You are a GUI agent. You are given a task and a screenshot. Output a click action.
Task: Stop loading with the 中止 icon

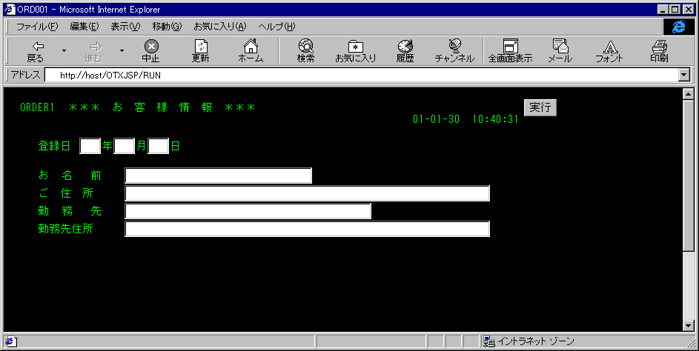150,51
